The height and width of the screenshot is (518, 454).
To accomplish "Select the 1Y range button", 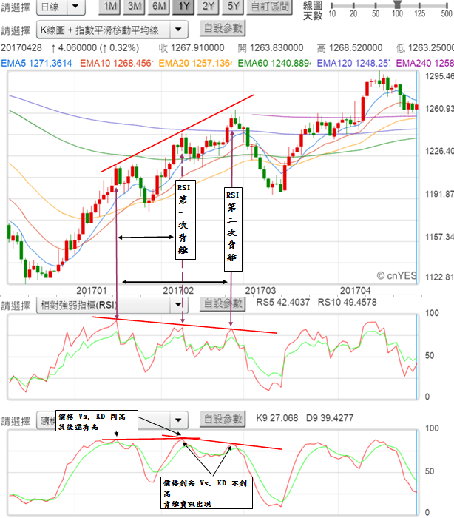I will tap(183, 6).
